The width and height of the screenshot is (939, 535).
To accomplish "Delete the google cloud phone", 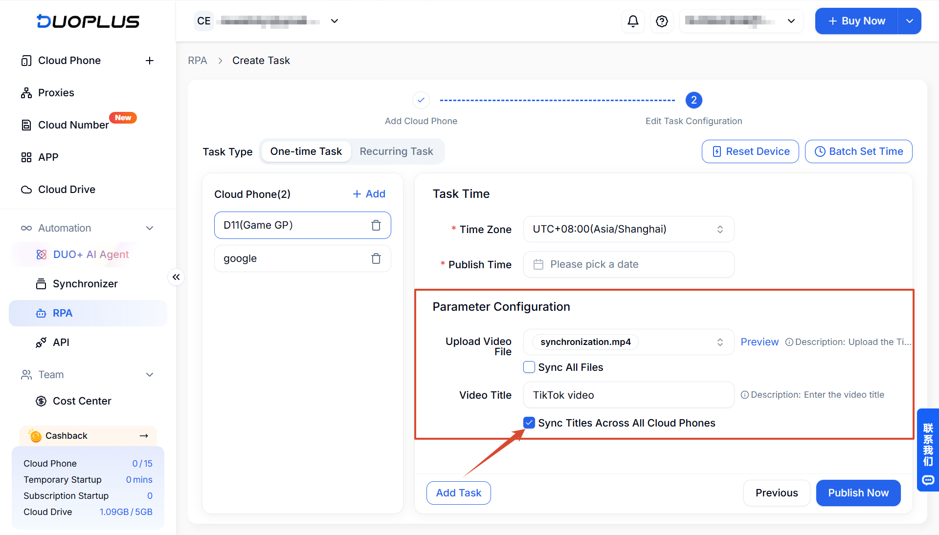I will 376,258.
